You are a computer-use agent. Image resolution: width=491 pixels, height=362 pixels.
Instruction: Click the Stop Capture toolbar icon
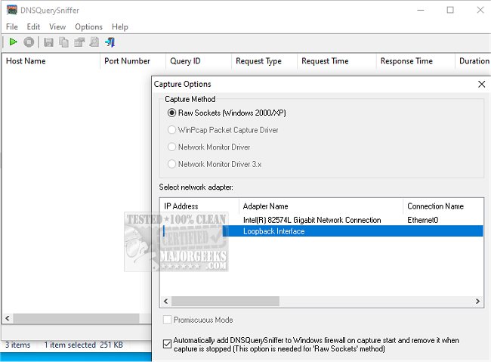29,42
